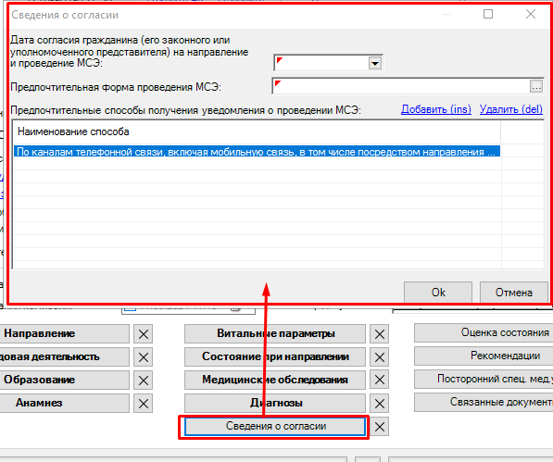Cancel the dialog with Отмена
553x462 pixels.
click(x=513, y=293)
